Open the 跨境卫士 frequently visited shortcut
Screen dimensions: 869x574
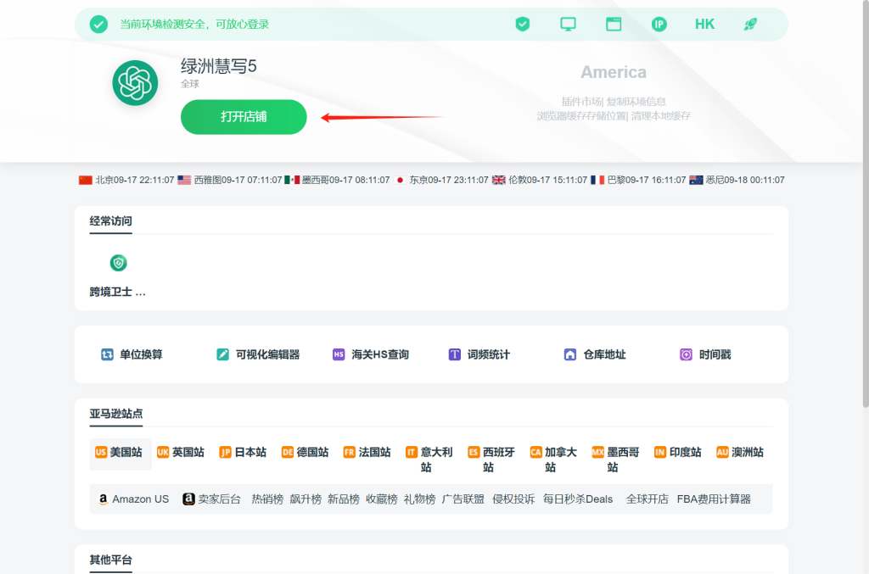[118, 275]
